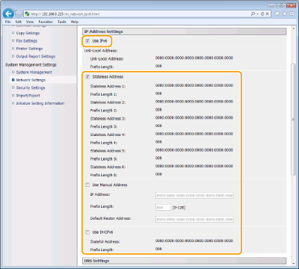This screenshot has width=299, height=269.
Task: Stop loading with the X icon in address bar
Action: click(x=267, y=14)
